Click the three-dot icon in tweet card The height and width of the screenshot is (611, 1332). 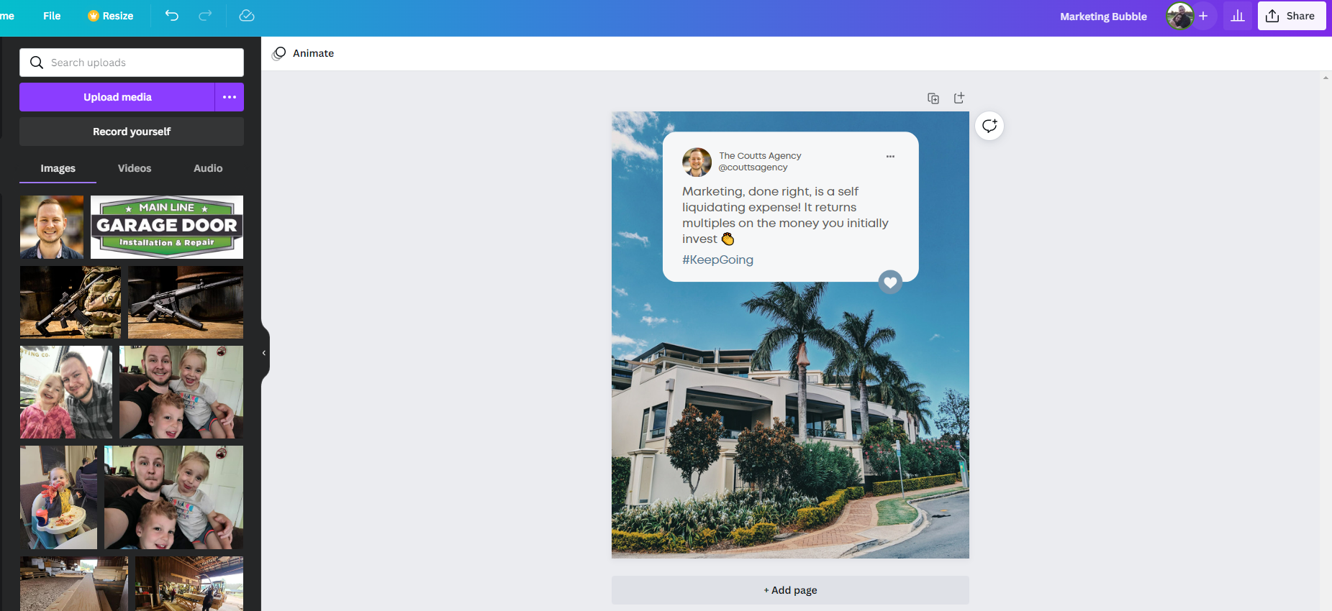(890, 156)
